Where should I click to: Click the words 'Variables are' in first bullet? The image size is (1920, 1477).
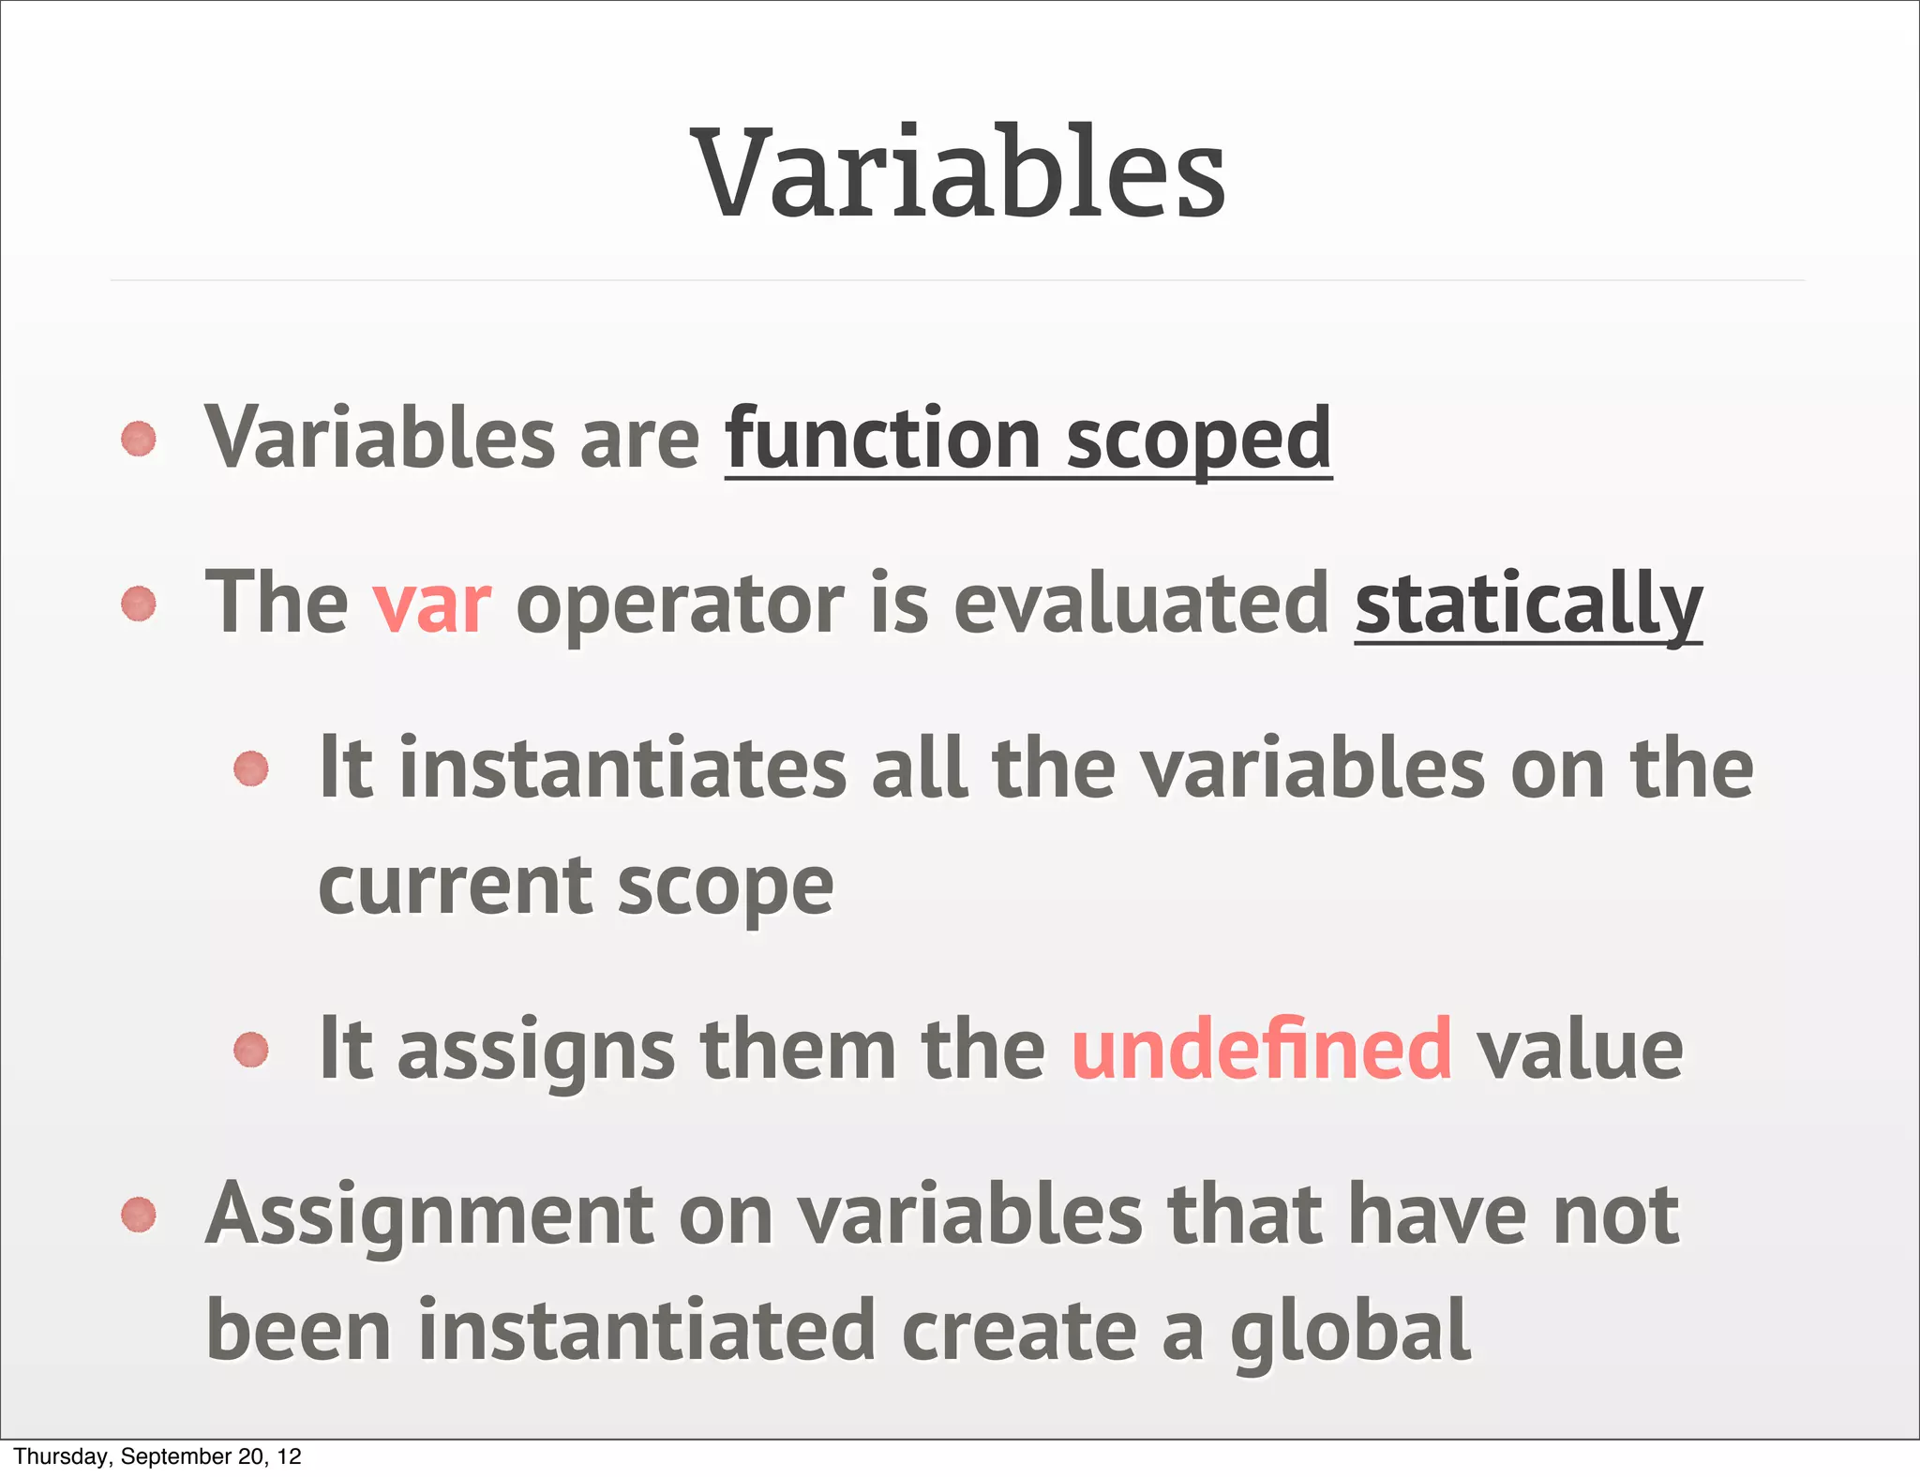click(x=453, y=439)
